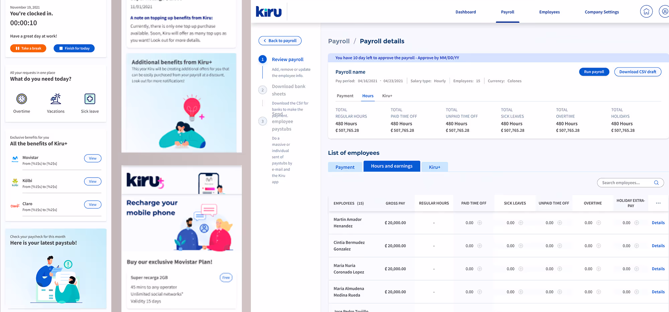The width and height of the screenshot is (669, 312).
Task: Add holiday extra-pay for Cintia Bermudez
Action: (x=637, y=246)
